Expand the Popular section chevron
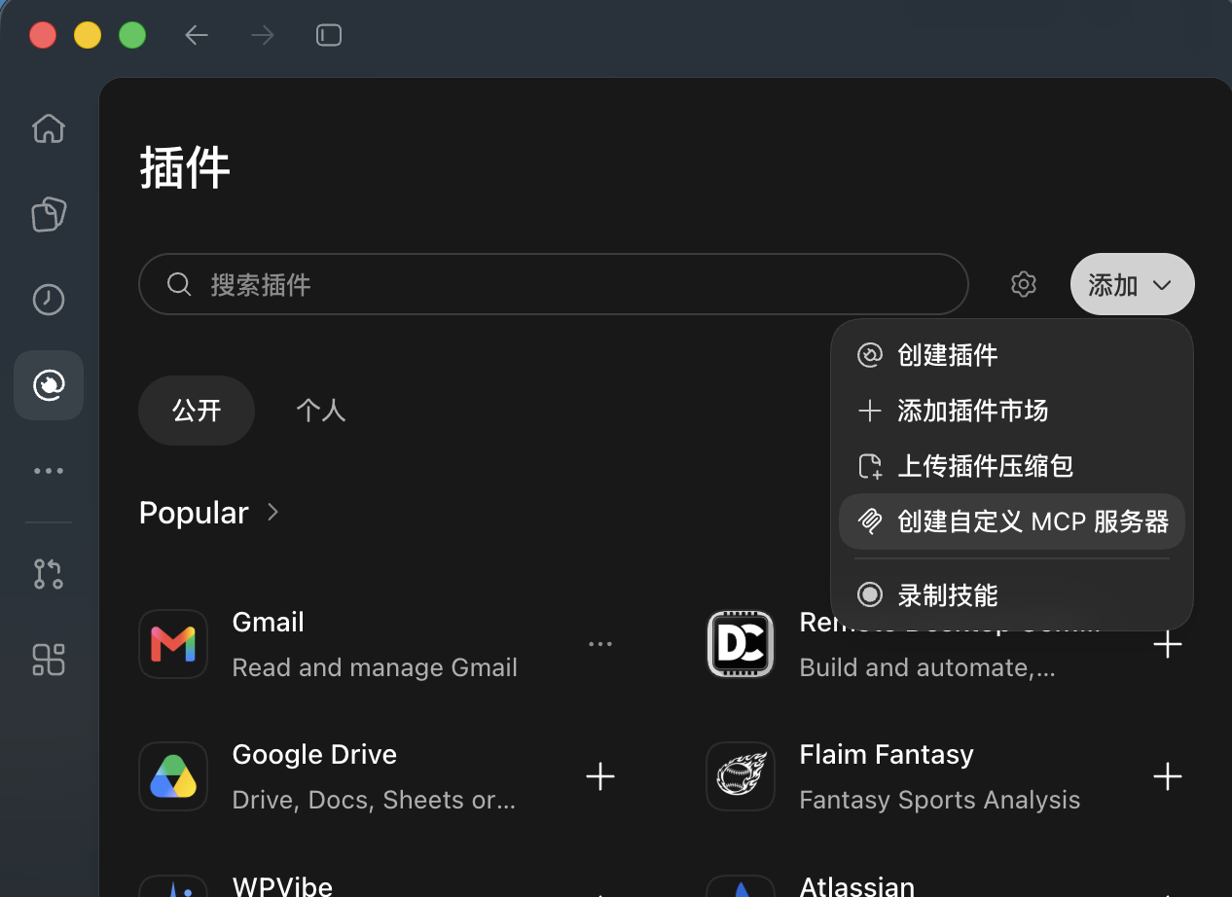 [273, 513]
